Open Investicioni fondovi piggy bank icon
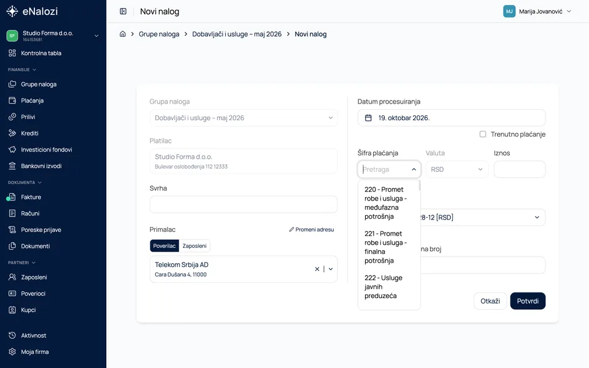 (x=12, y=150)
